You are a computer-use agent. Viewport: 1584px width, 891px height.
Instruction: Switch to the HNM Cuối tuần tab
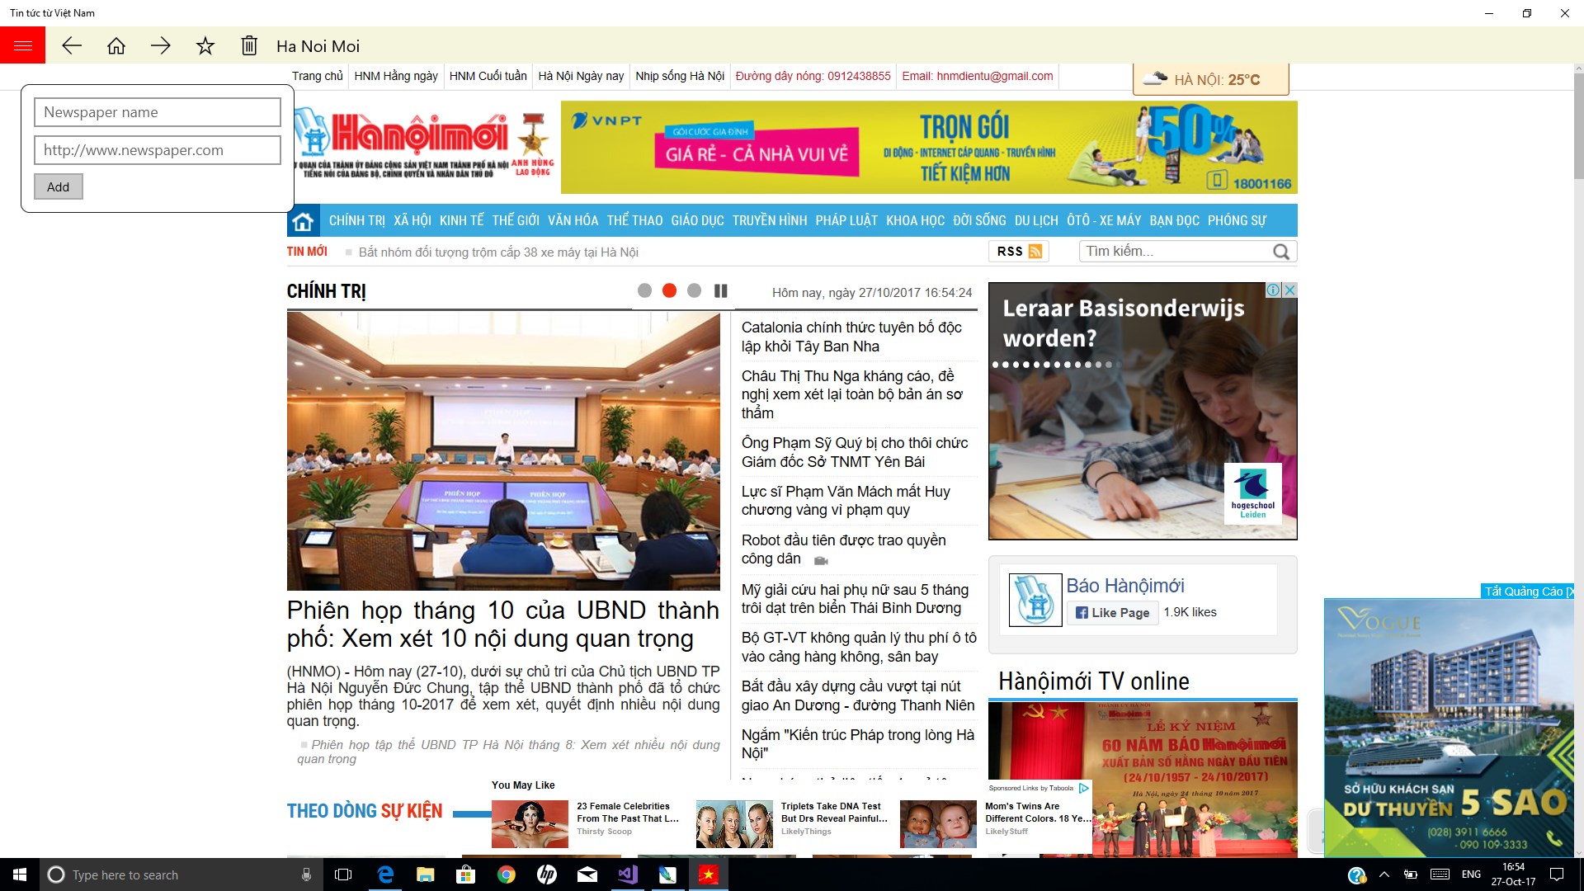click(x=488, y=75)
